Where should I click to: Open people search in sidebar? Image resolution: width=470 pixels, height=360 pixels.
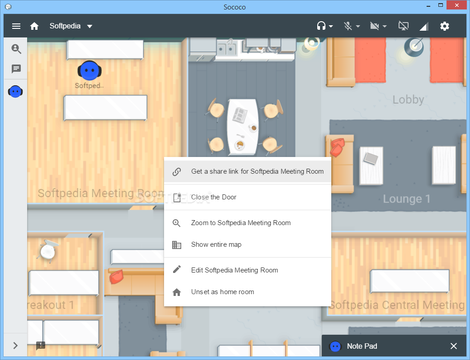coord(16,49)
